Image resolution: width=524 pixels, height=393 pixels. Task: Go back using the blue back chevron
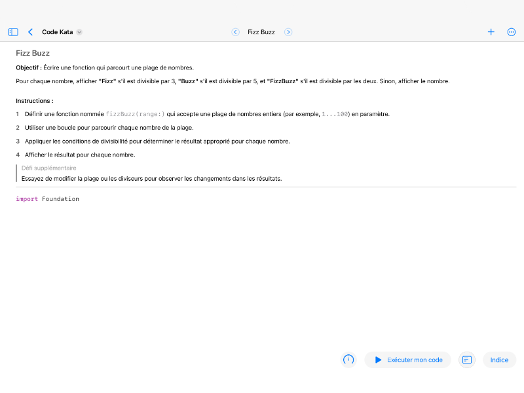pos(30,31)
